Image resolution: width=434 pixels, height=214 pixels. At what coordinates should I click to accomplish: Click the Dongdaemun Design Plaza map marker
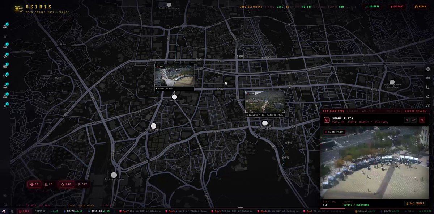pyautogui.click(x=392, y=83)
